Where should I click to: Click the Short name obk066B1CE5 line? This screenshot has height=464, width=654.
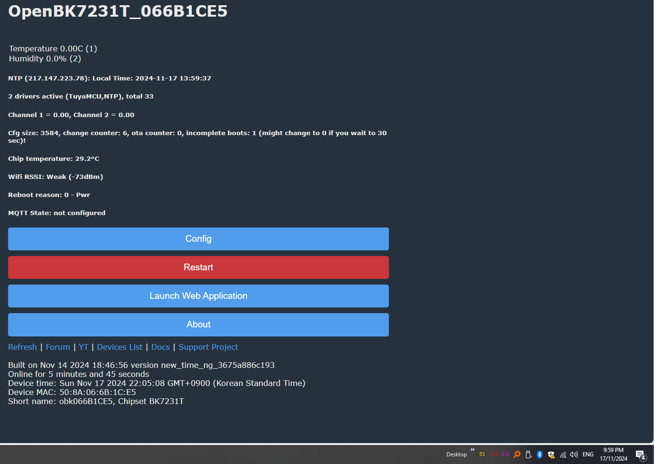click(96, 401)
